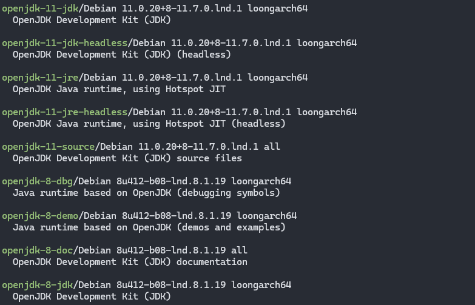Viewport: 475px width, 305px height.
Task: Click the openjdk-11-jre-headless package name
Action: pos(65,112)
